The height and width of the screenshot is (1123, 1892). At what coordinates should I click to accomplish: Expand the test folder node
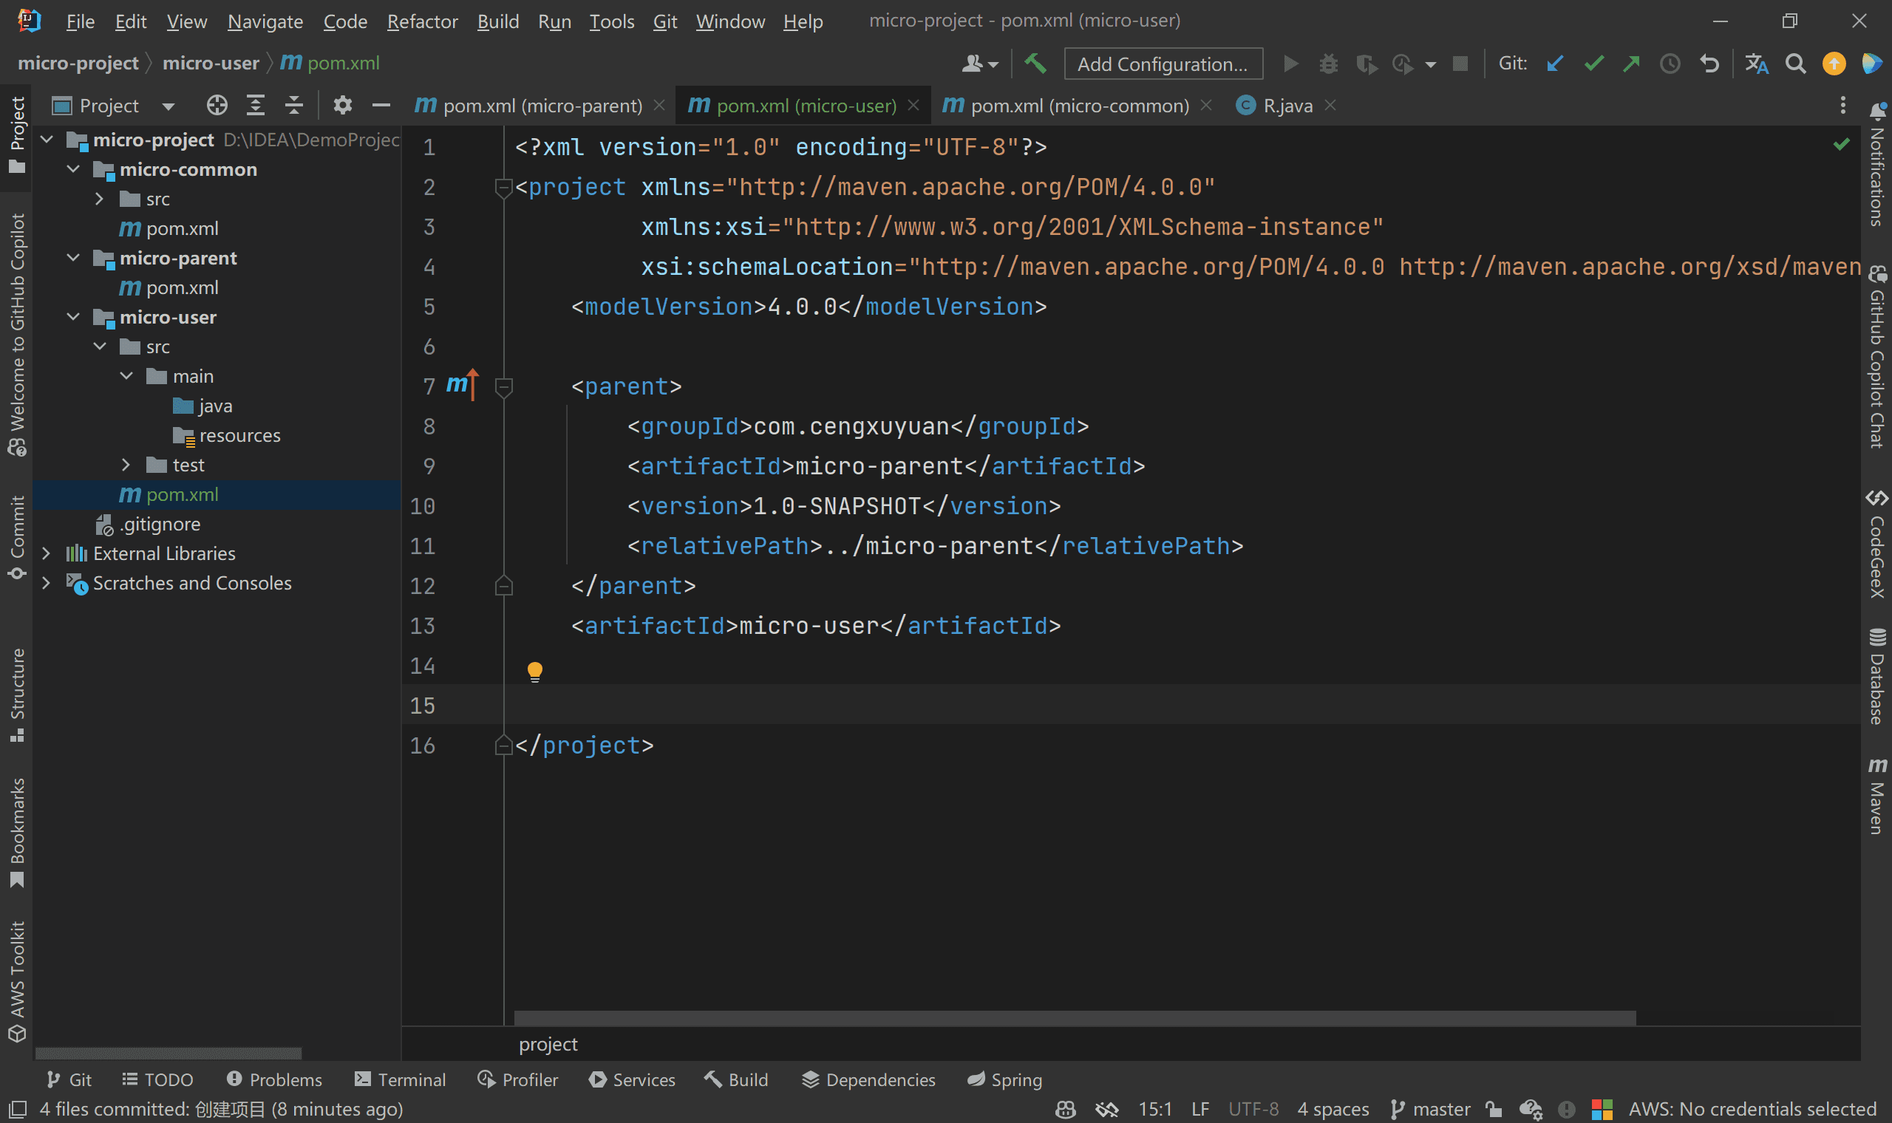126,464
